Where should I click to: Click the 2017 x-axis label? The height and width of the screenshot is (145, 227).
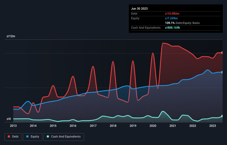pyautogui.click(x=93, y=126)
